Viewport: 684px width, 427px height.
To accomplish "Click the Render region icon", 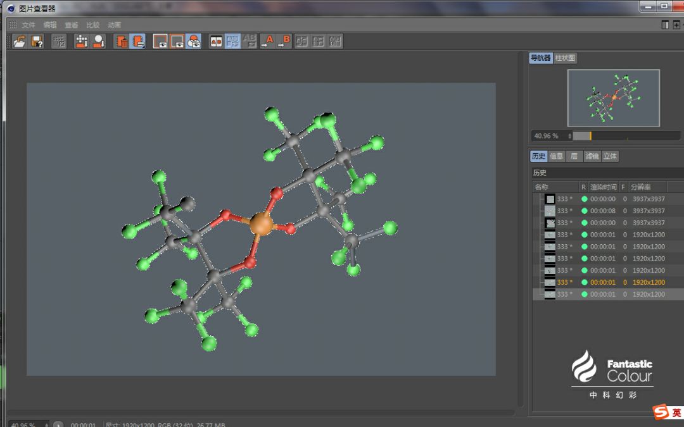I will click(81, 42).
